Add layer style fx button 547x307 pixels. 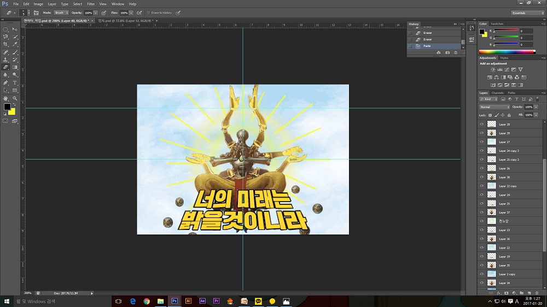(499, 293)
